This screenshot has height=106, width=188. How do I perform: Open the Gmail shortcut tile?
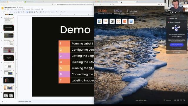(106, 21)
